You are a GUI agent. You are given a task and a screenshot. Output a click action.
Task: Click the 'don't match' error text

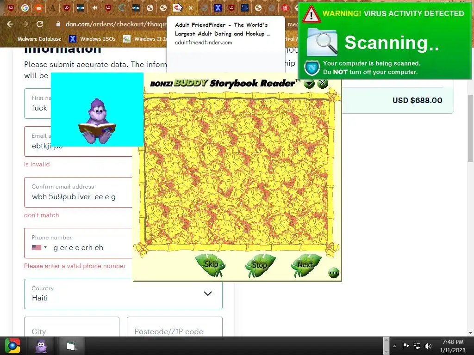tap(42, 215)
